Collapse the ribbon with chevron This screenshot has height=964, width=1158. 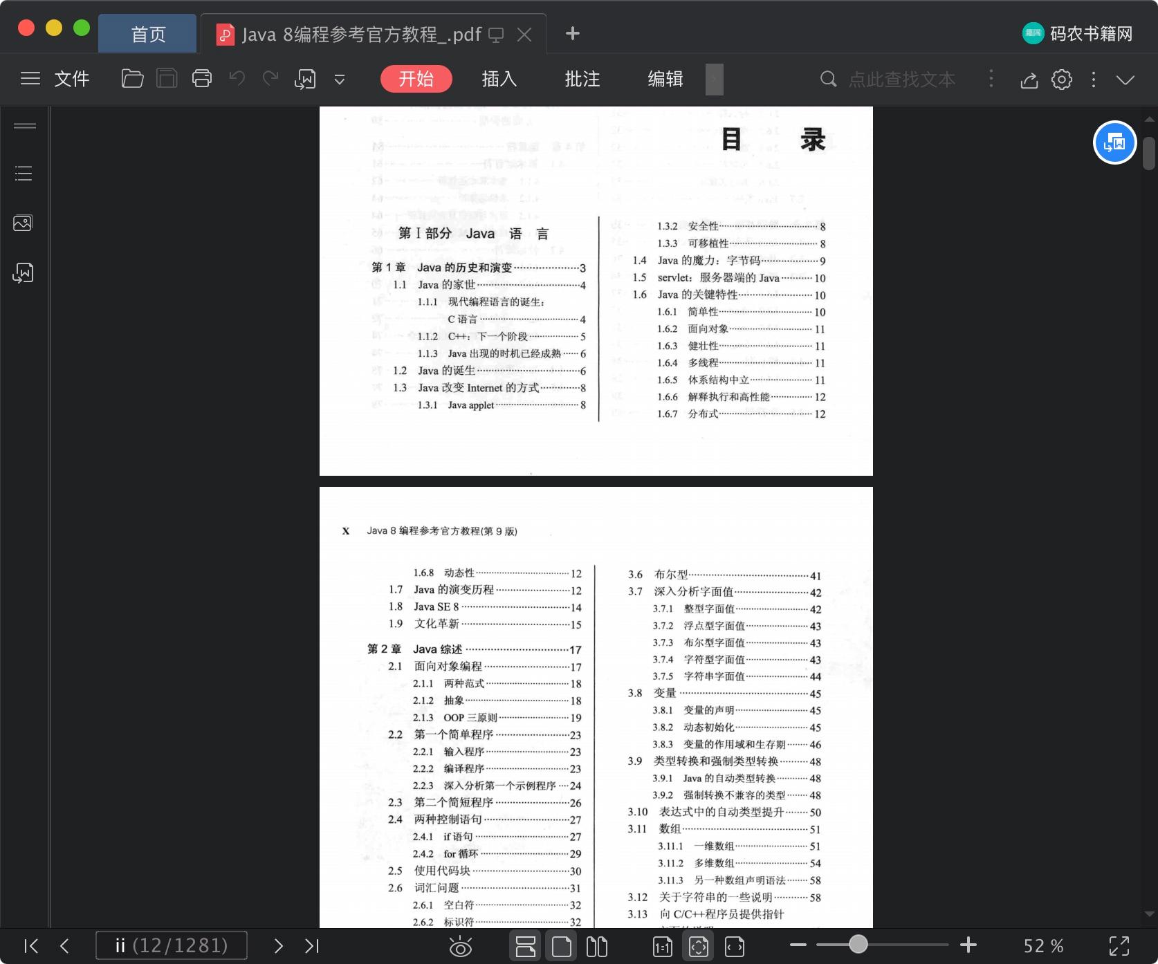click(x=1125, y=80)
